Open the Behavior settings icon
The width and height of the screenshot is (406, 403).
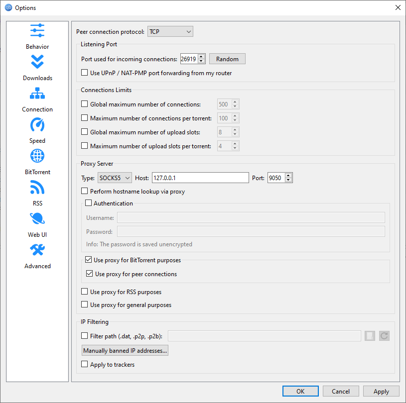[37, 31]
